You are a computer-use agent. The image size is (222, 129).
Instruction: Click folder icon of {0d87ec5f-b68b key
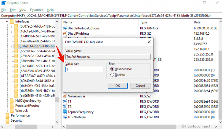(16, 26)
